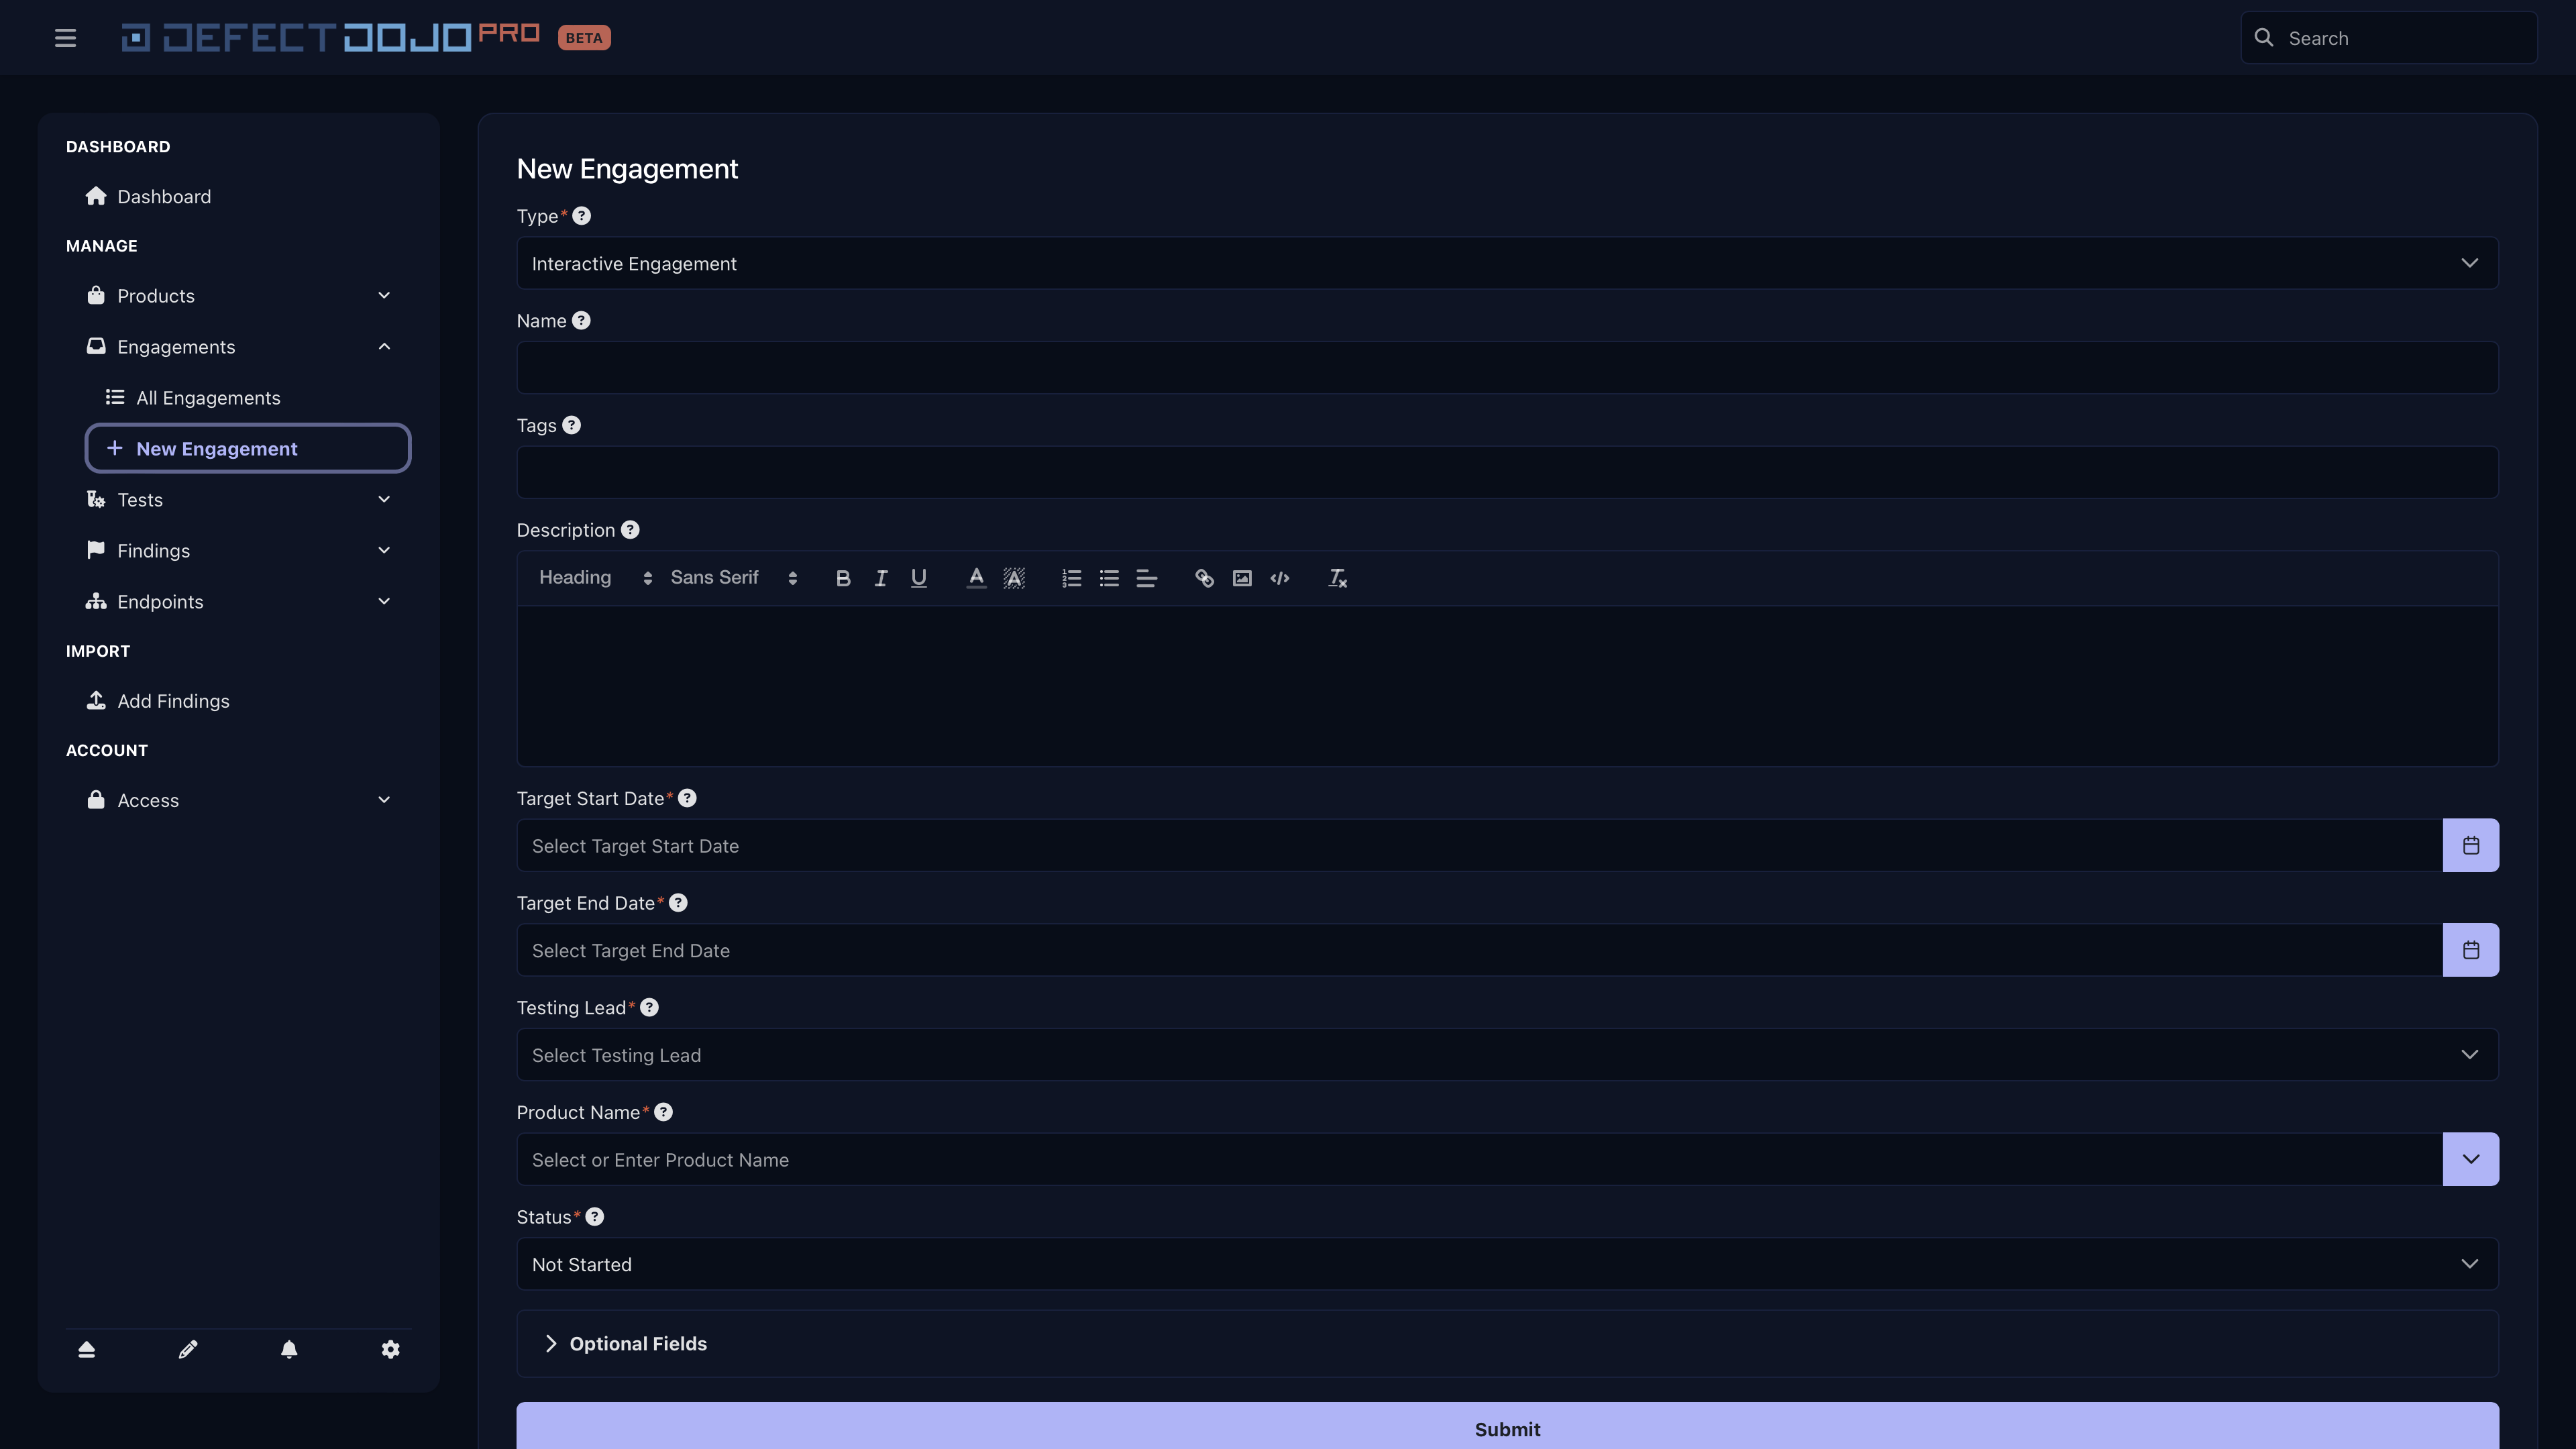2576x1449 pixels.
Task: Collapse the Engagements menu chevron
Action: (384, 346)
